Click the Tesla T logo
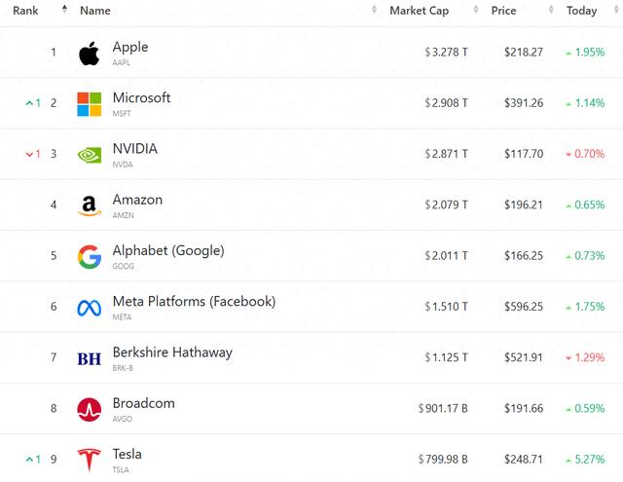The height and width of the screenshot is (482, 623). click(89, 460)
